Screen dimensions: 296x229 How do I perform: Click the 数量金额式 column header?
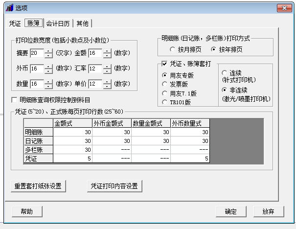pos(151,123)
